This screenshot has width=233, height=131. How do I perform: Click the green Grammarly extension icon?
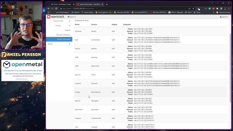coord(210,9)
